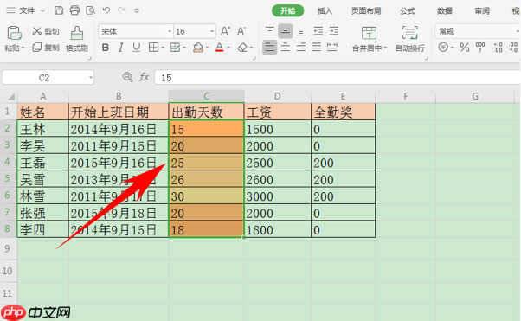Select row 4 header
Image resolution: width=521 pixels, height=321 pixels.
pos(8,162)
